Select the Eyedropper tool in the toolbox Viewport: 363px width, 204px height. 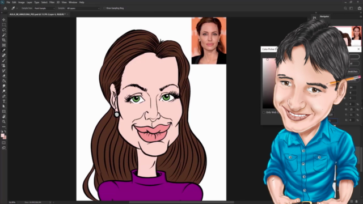(x=4, y=50)
